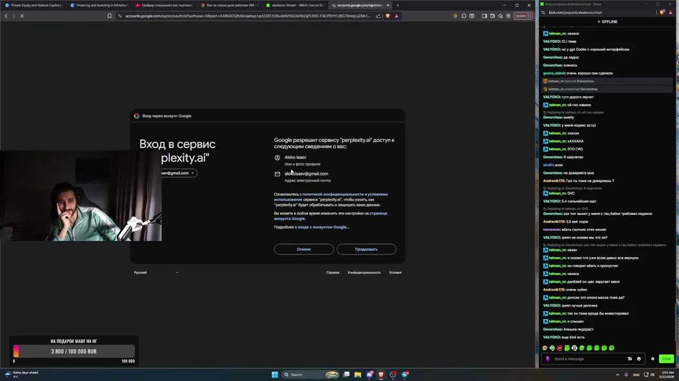
Task: Close the accounts.google.com tab
Action: [x=388, y=5]
